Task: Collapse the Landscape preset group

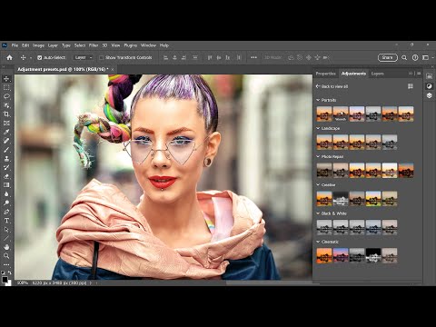Action: [x=318, y=128]
